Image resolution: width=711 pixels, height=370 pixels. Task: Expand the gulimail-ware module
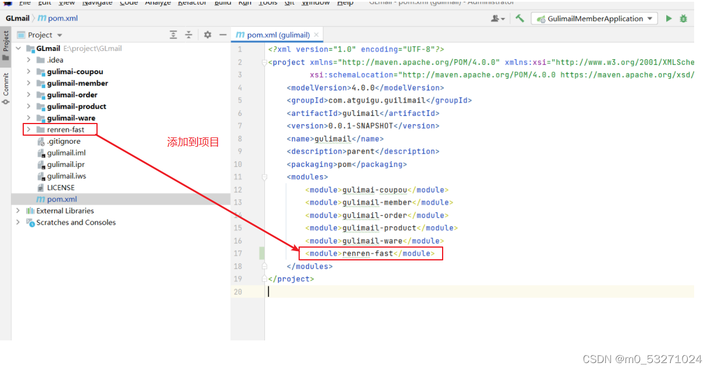[28, 118]
